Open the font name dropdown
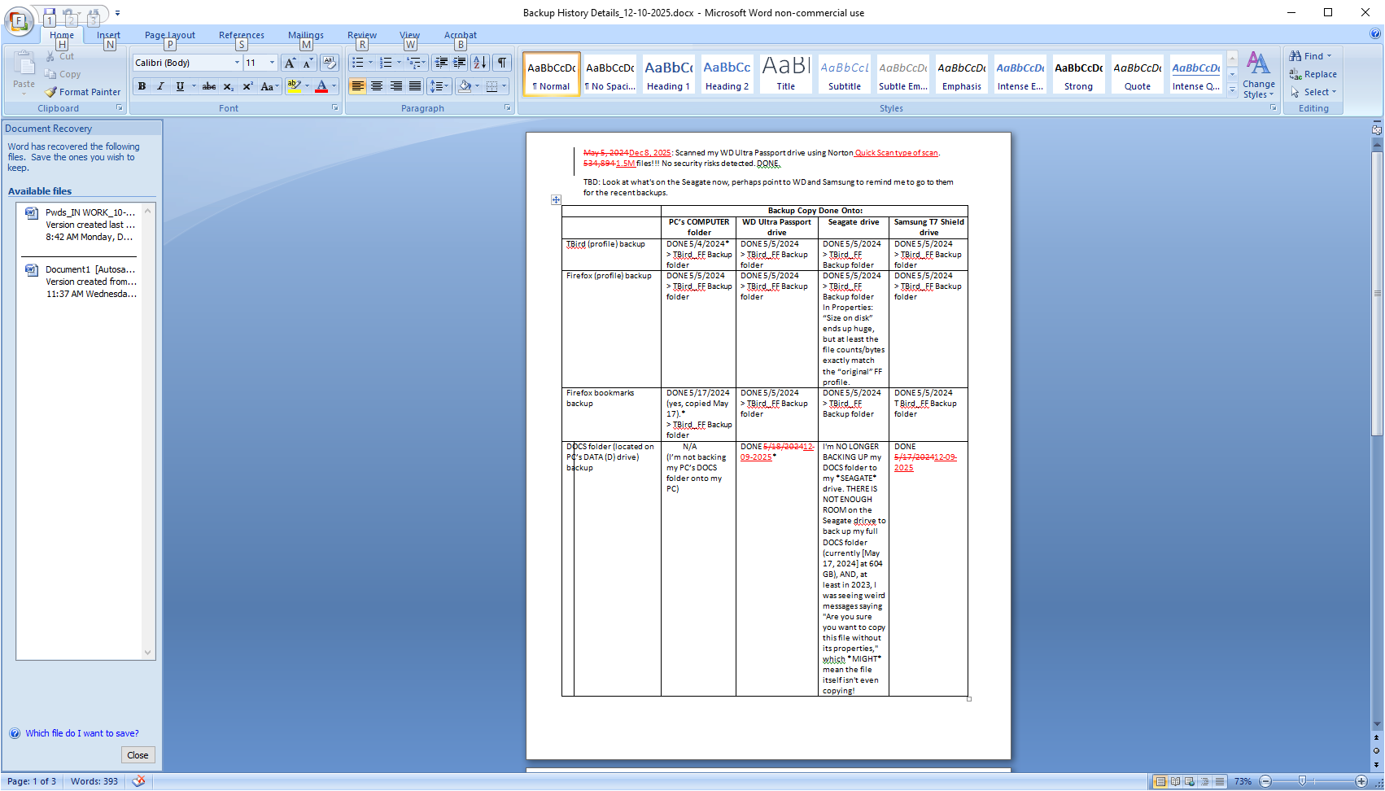This screenshot has width=1385, height=791. pos(237,63)
